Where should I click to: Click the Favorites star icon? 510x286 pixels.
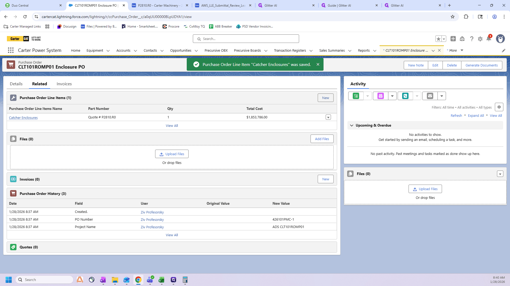point(438,39)
